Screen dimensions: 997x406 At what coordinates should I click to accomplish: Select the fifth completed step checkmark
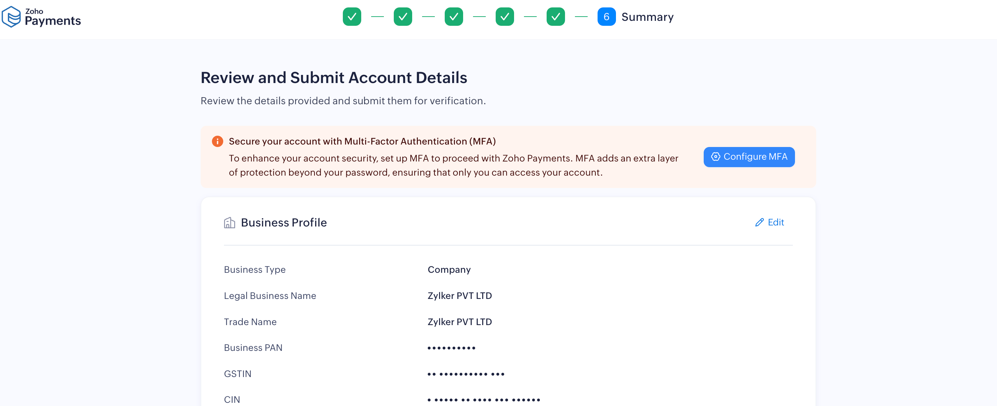555,17
